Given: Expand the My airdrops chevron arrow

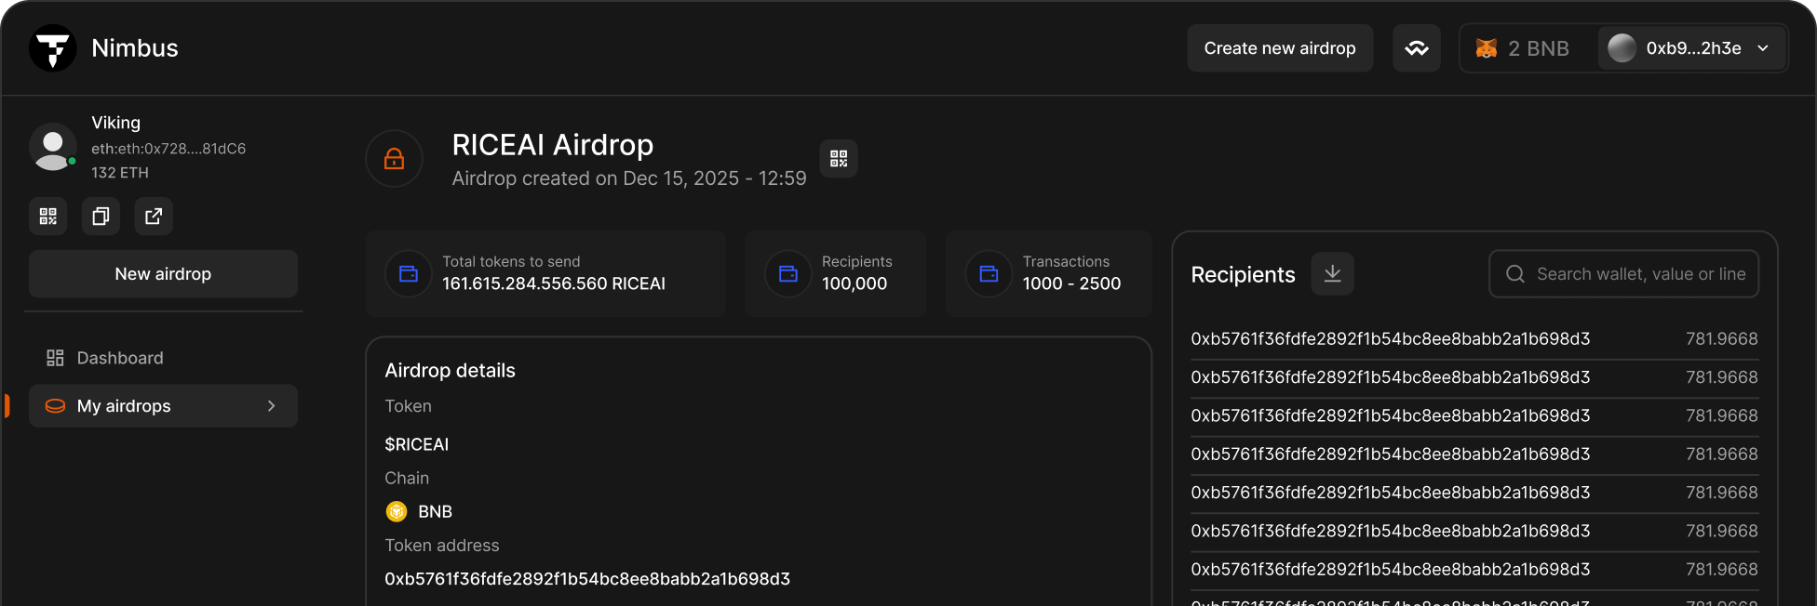Looking at the screenshot, I should pyautogui.click(x=272, y=406).
